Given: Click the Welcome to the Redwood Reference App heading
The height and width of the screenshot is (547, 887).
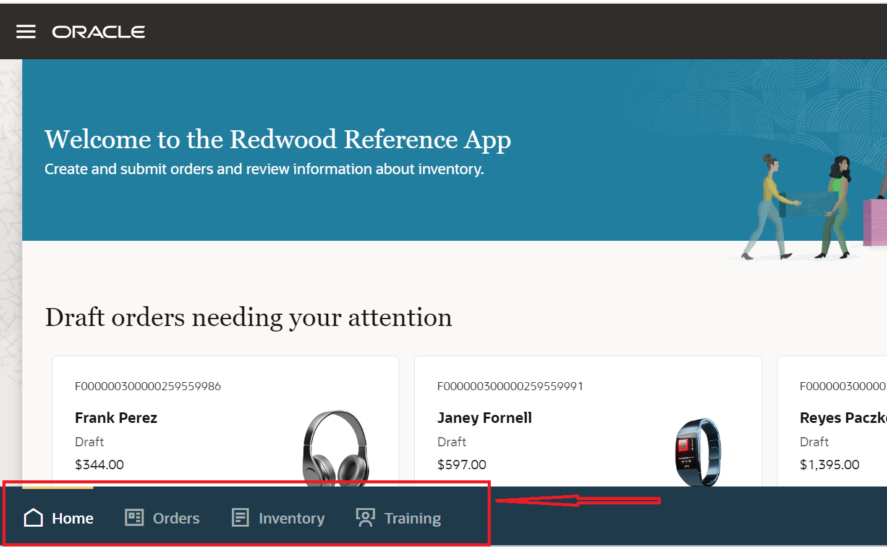Looking at the screenshot, I should click(278, 140).
